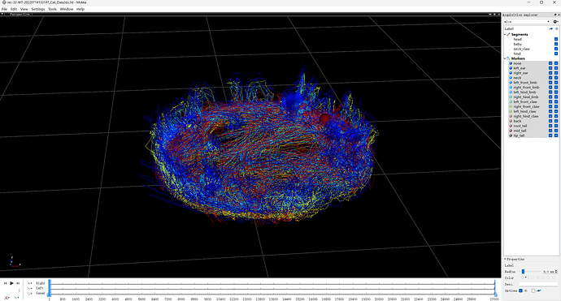561x301 pixels.
Task: Select the back marker in list
Action: coord(517,121)
